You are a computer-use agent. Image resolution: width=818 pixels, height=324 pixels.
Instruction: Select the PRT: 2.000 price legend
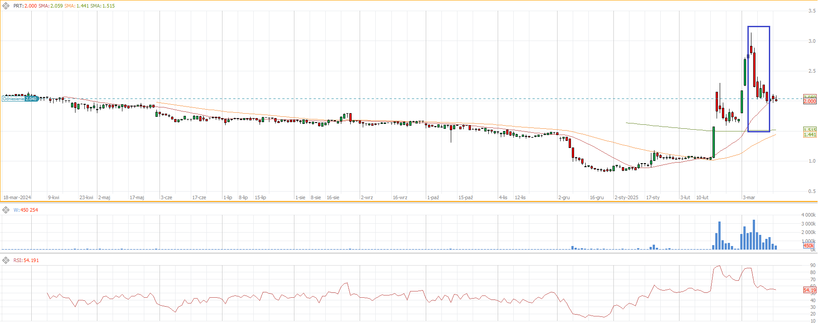(x=25, y=6)
